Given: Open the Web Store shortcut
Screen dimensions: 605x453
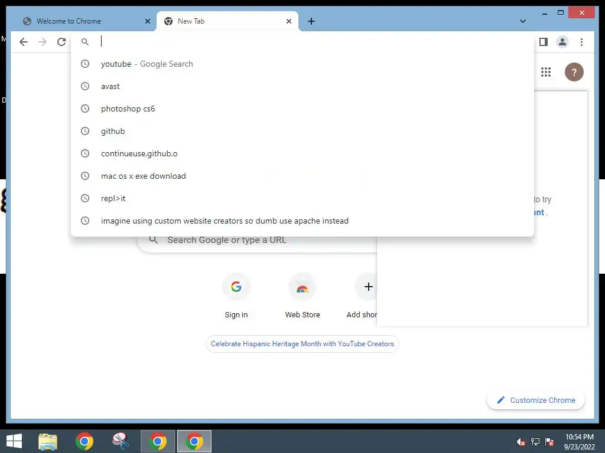Looking at the screenshot, I should click(x=302, y=296).
